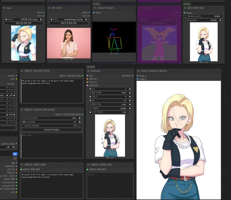The image size is (231, 200).
Task: Click the Manual Trasnlate button
Action: (x=52, y=130)
